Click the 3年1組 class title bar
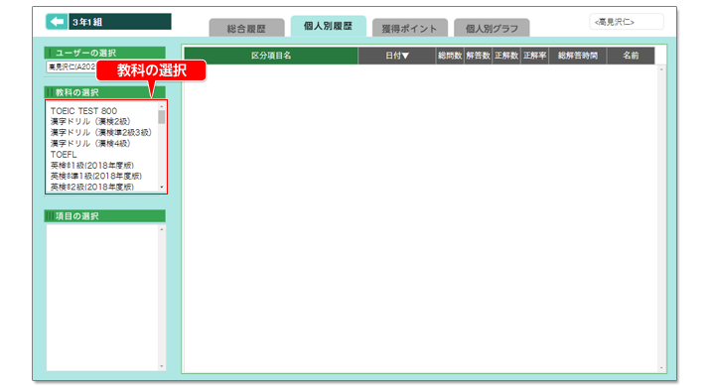Screen dimensions: 710x391 tap(120, 22)
